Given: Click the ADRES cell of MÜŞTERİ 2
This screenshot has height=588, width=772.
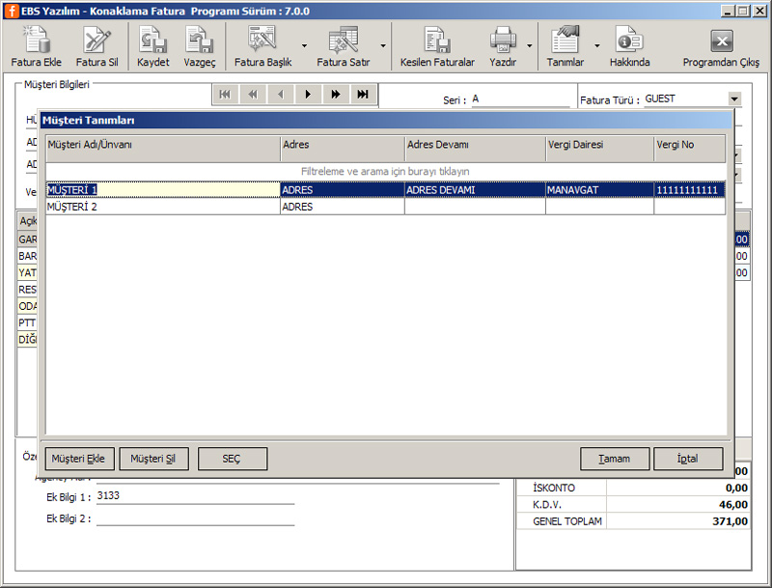Looking at the screenshot, I should click(x=343, y=207).
